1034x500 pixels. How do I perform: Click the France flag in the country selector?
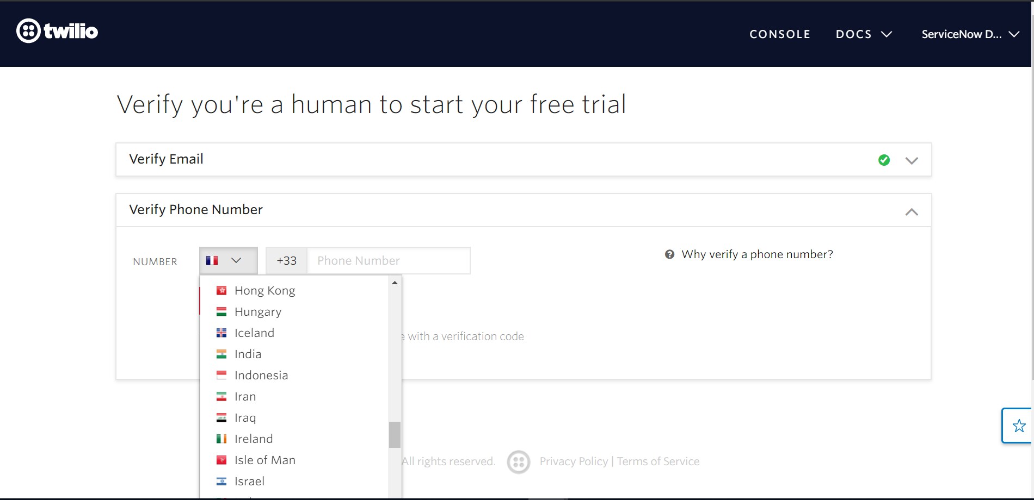coord(212,260)
